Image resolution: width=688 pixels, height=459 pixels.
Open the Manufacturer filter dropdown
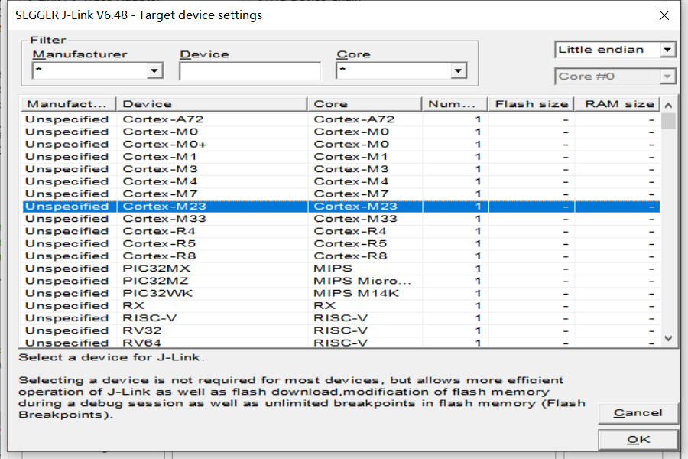coord(155,71)
